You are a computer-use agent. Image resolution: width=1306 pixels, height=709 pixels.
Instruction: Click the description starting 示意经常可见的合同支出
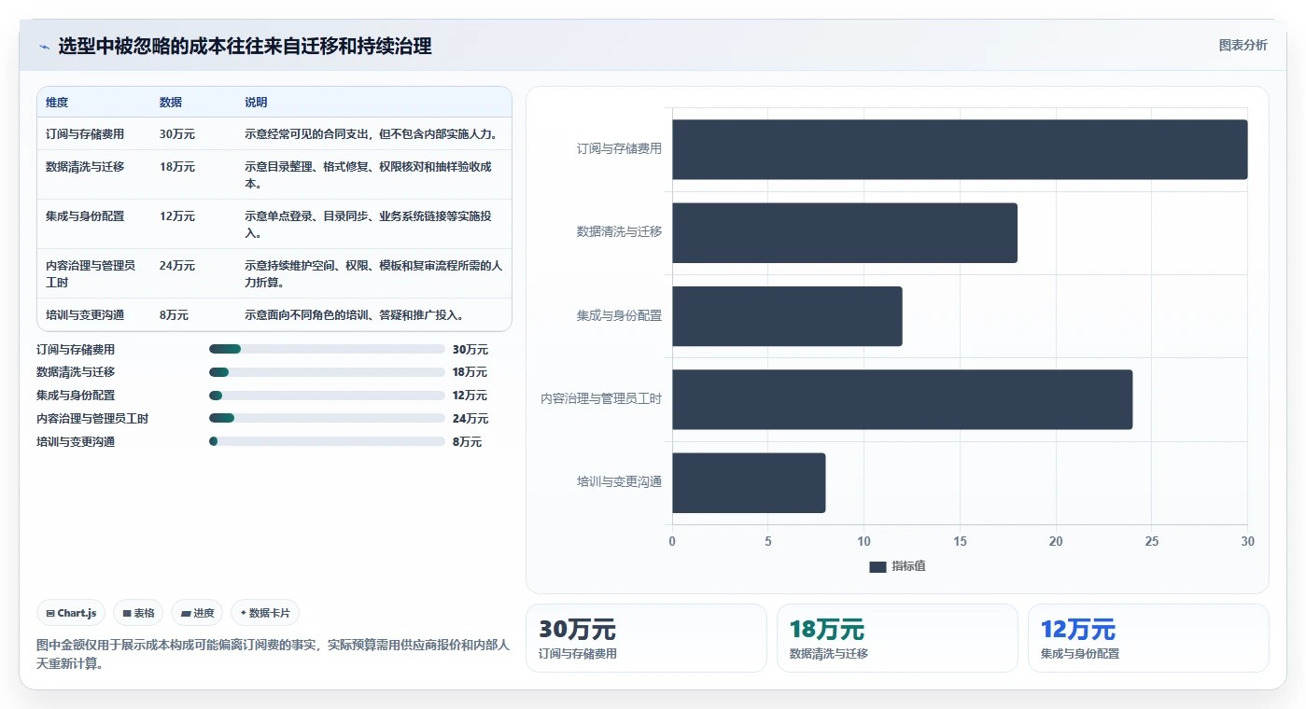[371, 134]
